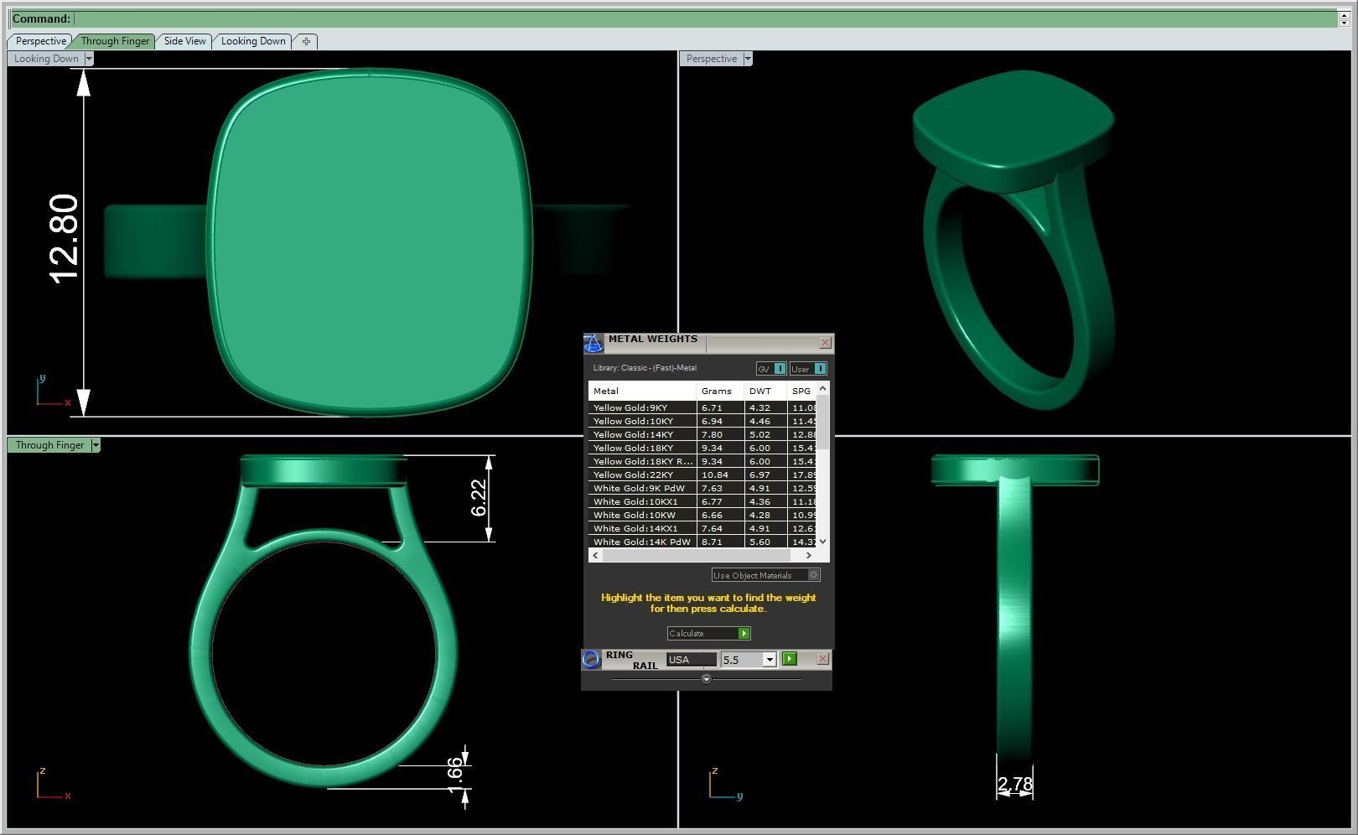
Task: Open the ring size 5.5 dropdown
Action: click(x=770, y=659)
